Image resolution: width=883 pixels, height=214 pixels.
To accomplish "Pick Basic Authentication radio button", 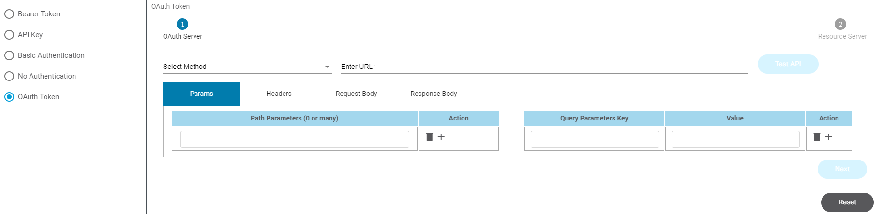I will pyautogui.click(x=9, y=55).
